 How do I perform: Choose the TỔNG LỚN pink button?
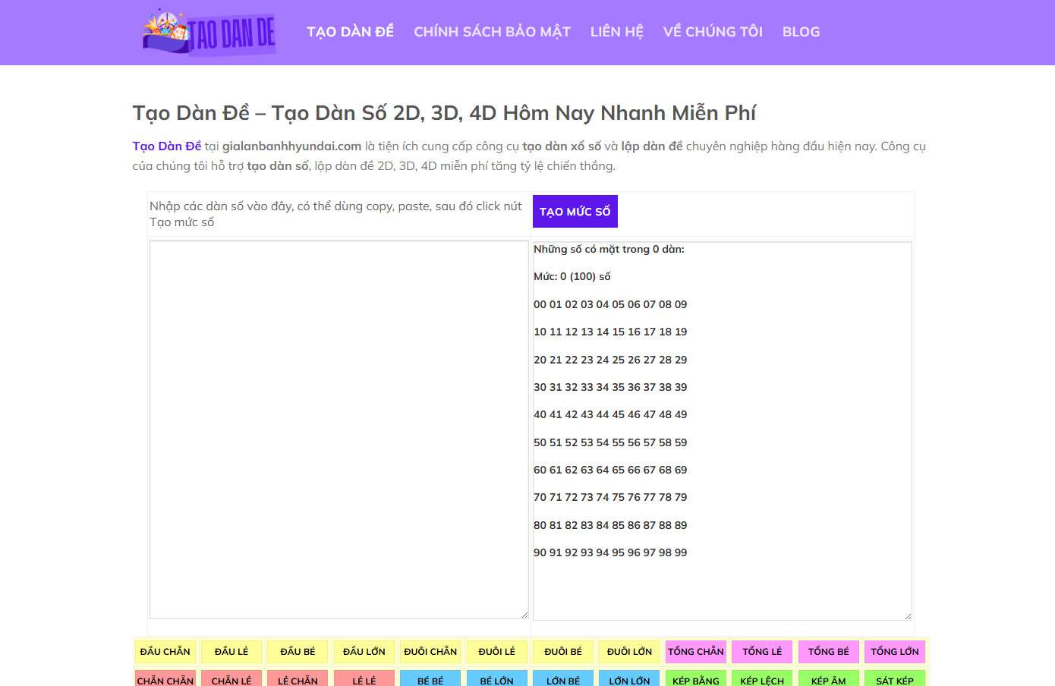pos(895,652)
